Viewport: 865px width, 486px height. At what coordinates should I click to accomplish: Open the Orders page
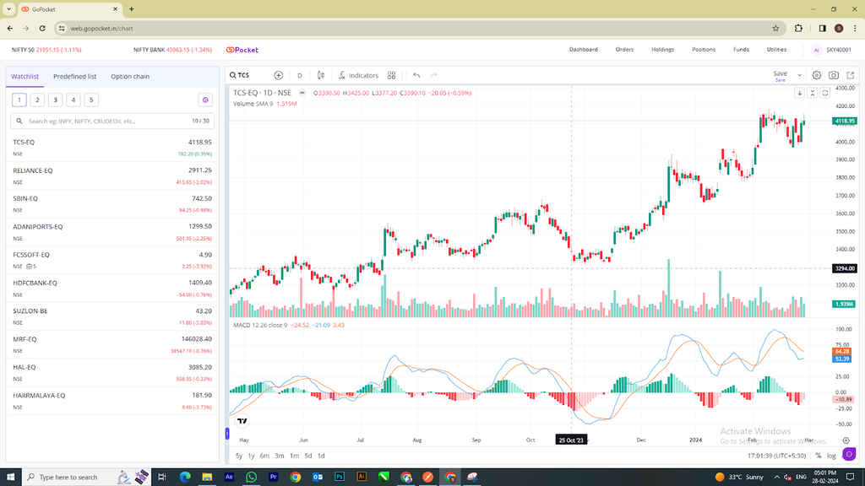click(624, 50)
